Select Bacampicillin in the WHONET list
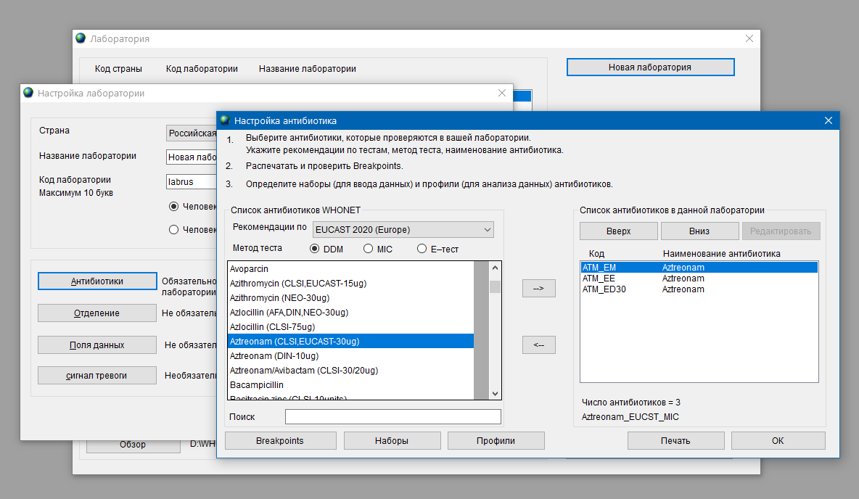The height and width of the screenshot is (499, 859). pyautogui.click(x=350, y=385)
